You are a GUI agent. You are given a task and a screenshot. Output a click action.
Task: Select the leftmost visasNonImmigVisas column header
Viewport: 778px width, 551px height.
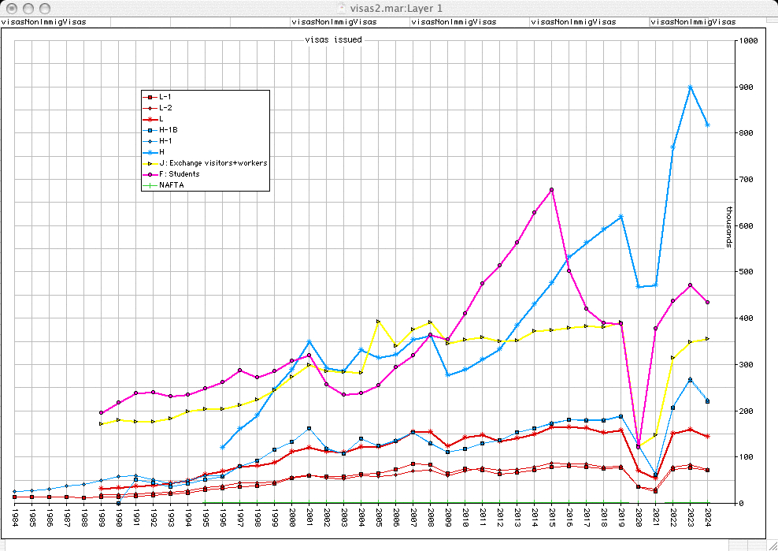[x=43, y=22]
